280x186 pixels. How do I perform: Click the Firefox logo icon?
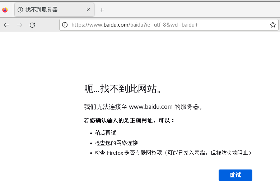(5, 10)
